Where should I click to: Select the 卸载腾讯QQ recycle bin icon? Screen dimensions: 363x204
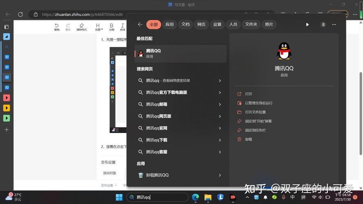click(x=140, y=175)
